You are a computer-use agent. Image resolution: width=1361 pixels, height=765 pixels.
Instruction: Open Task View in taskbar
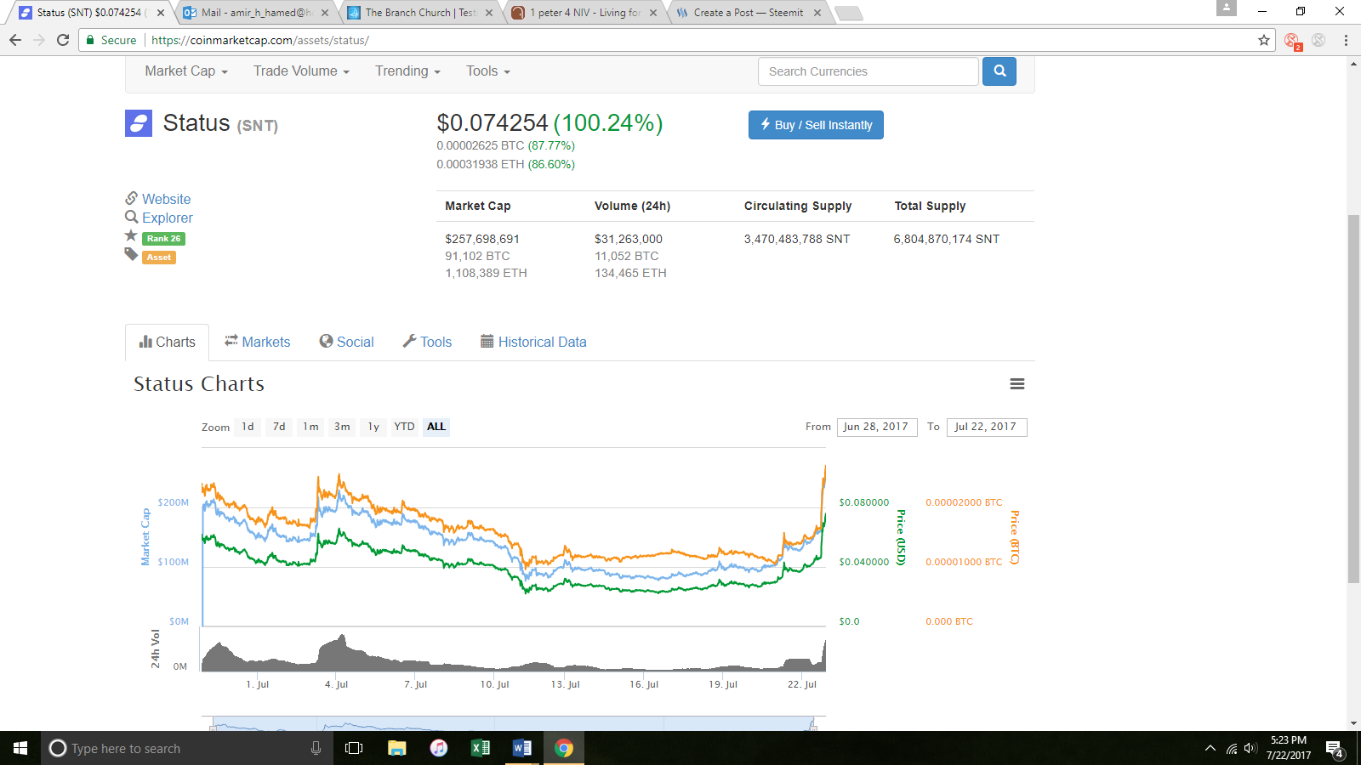(354, 748)
